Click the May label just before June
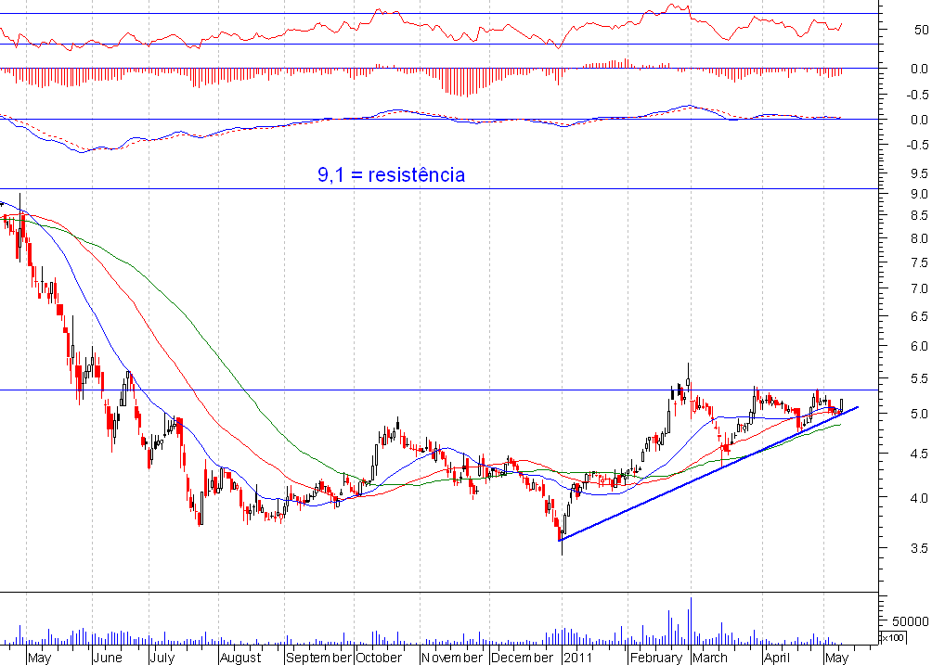This screenshot has width=932, height=665. (40, 658)
